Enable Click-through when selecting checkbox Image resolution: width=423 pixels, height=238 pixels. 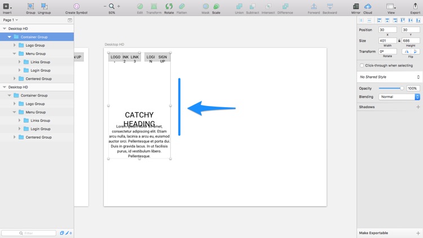pos(362,65)
